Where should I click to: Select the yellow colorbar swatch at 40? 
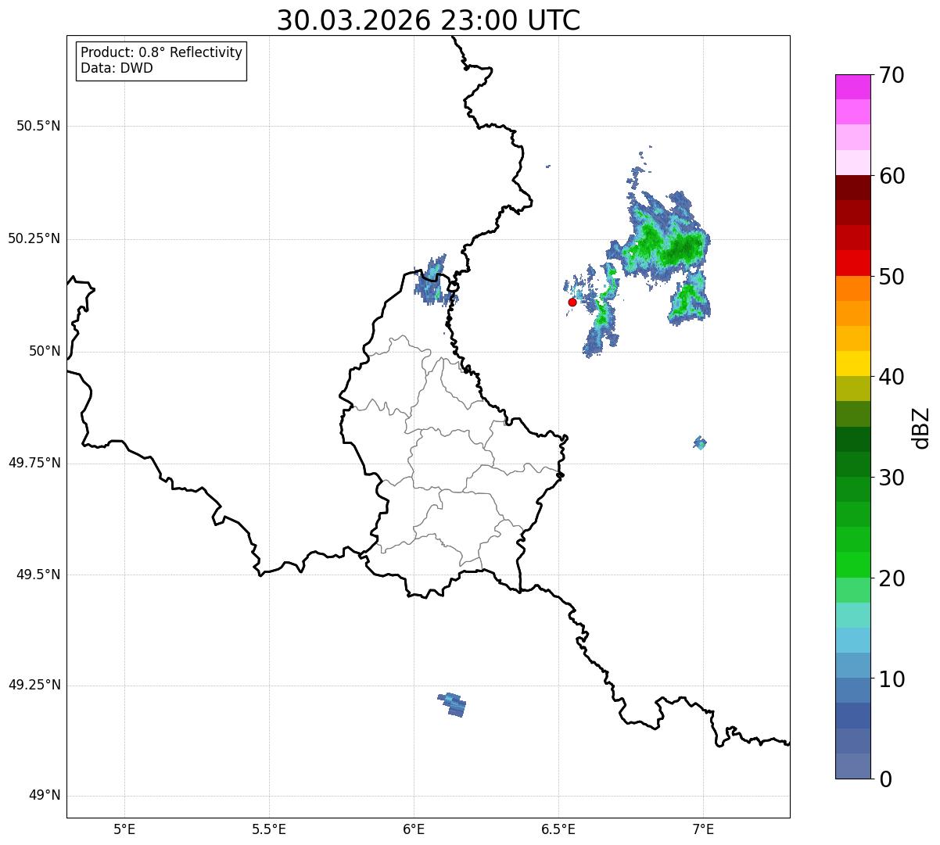852,363
